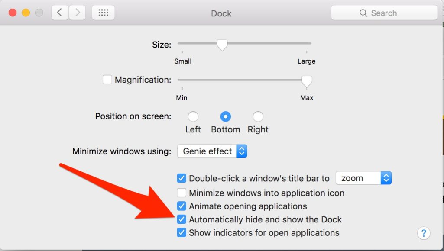Screen dimensions: 444x251
Task: Go back with the left chevron button
Action: pos(60,13)
